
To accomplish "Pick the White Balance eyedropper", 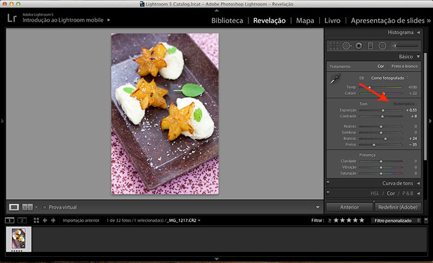I will (335, 80).
